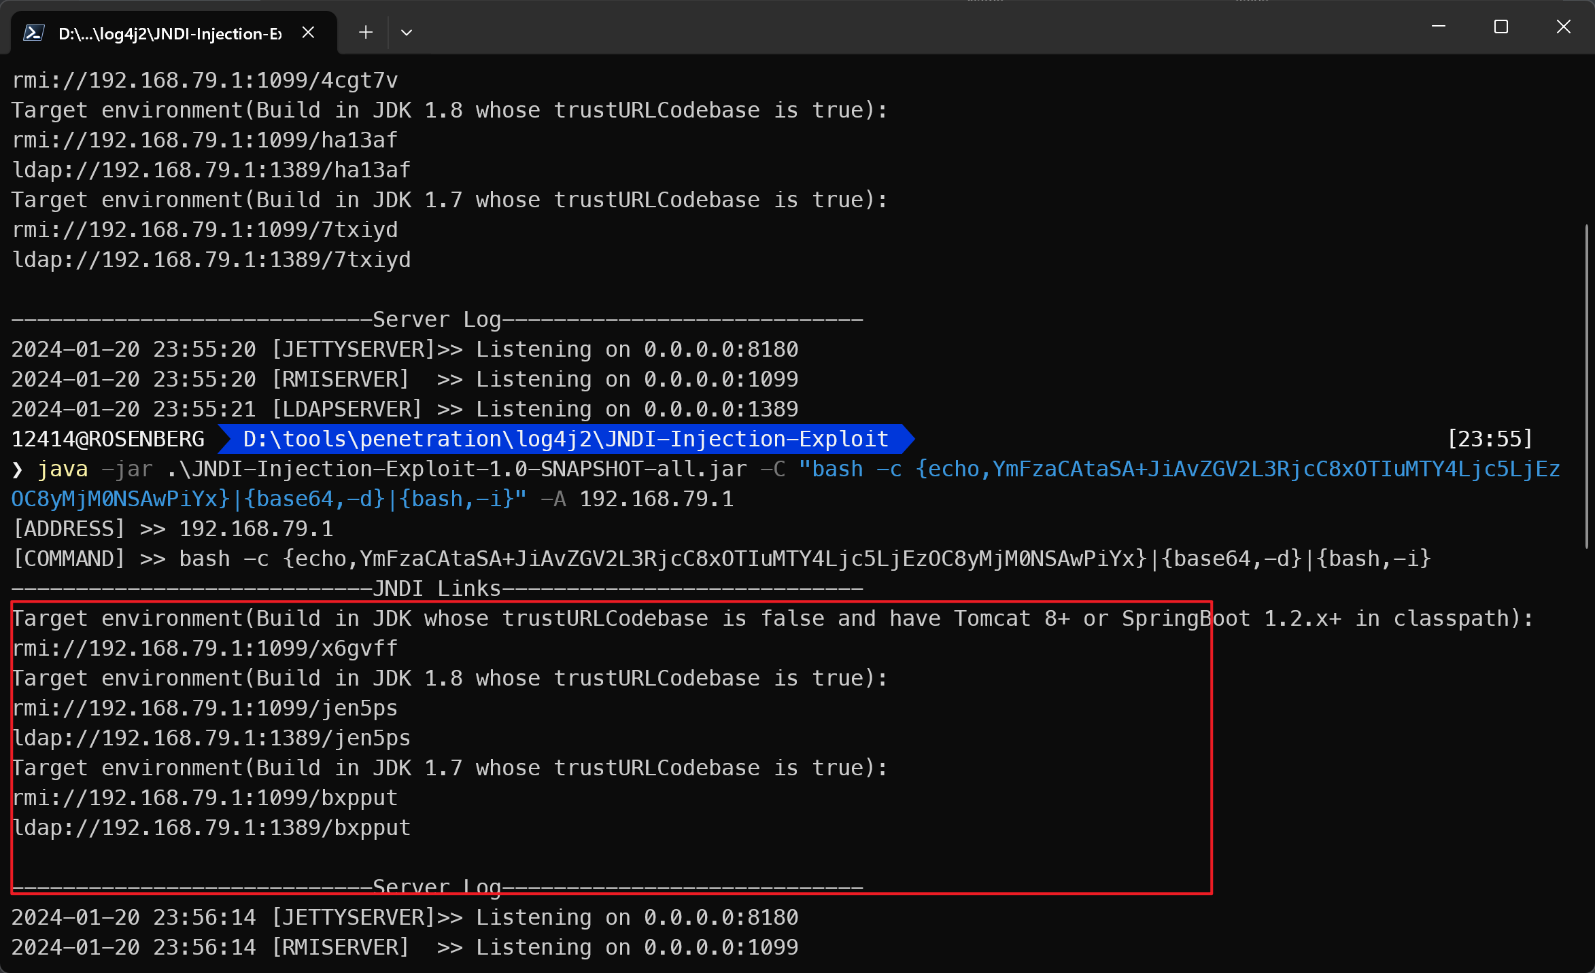Maximize the terminal window
This screenshot has height=973, width=1595.
tap(1501, 27)
